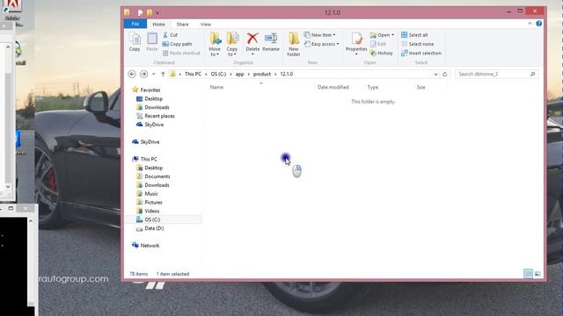This screenshot has height=316, width=563.
Task: Click the Edit ribbon item
Action: click(x=377, y=44)
